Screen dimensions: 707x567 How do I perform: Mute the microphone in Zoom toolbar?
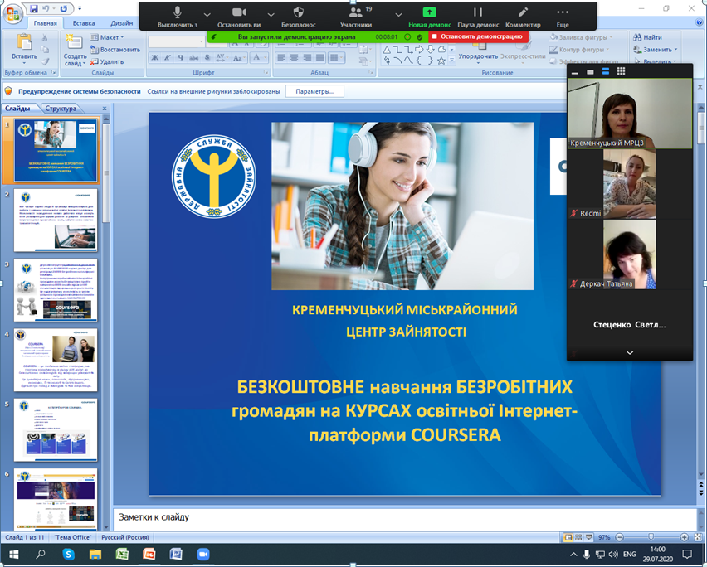click(178, 14)
